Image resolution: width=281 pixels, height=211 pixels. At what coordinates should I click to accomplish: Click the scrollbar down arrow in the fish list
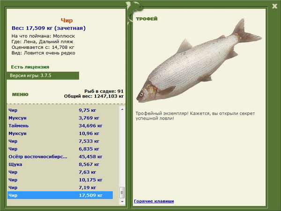click(122, 202)
